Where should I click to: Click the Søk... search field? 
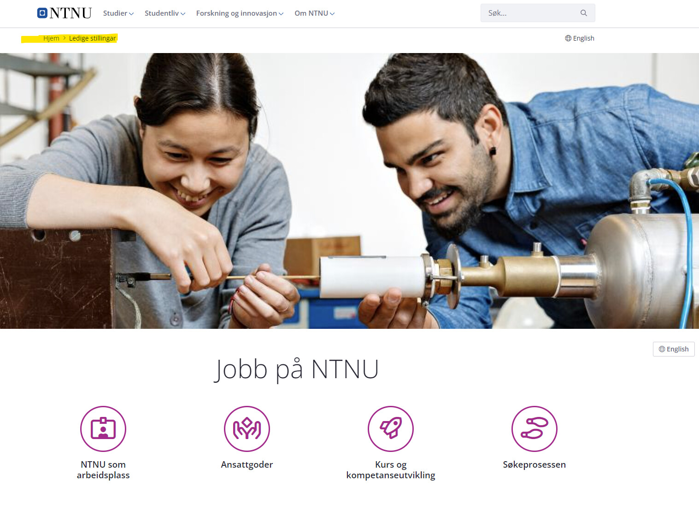click(538, 13)
